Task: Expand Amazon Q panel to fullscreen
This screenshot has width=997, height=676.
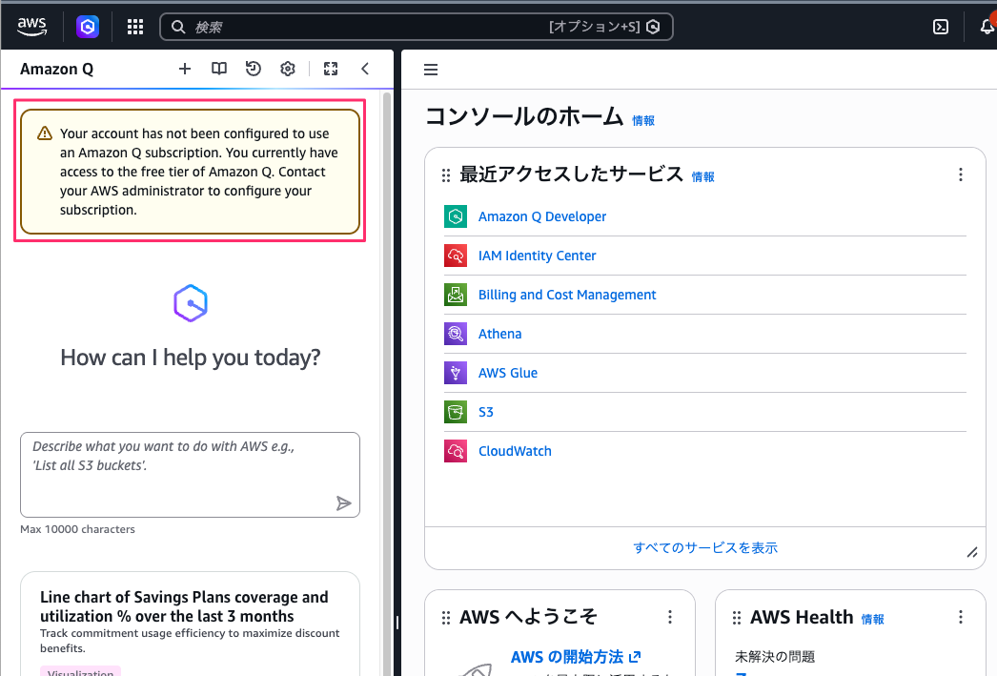Action: (331, 69)
